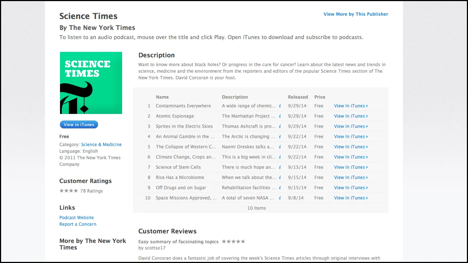Select episode title Rice Has a Microbiome
The width and height of the screenshot is (468, 263).
180,178
